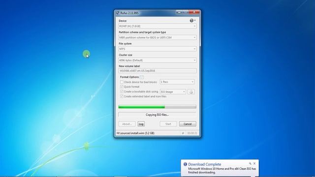
Task: Click the Download Complete notification title
Action: (205, 164)
